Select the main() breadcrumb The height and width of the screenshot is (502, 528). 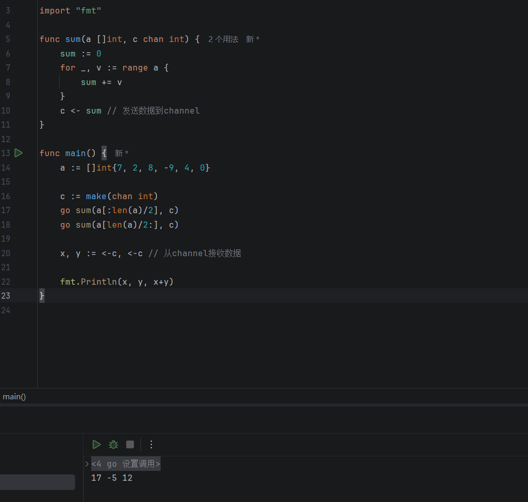point(14,397)
